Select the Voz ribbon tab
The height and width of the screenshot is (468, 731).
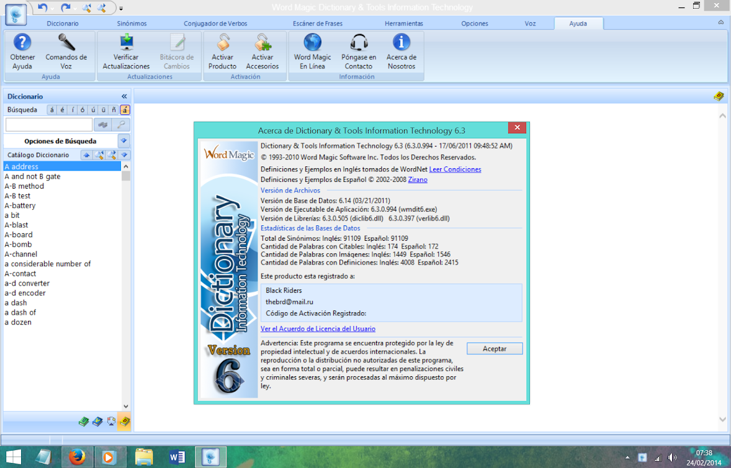click(530, 24)
